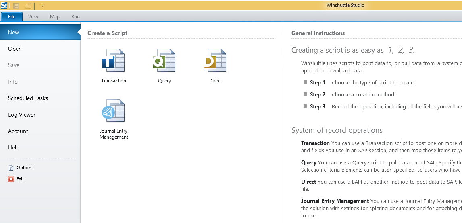The height and width of the screenshot is (223, 462).
Task: Open the Help section
Action: click(14, 148)
